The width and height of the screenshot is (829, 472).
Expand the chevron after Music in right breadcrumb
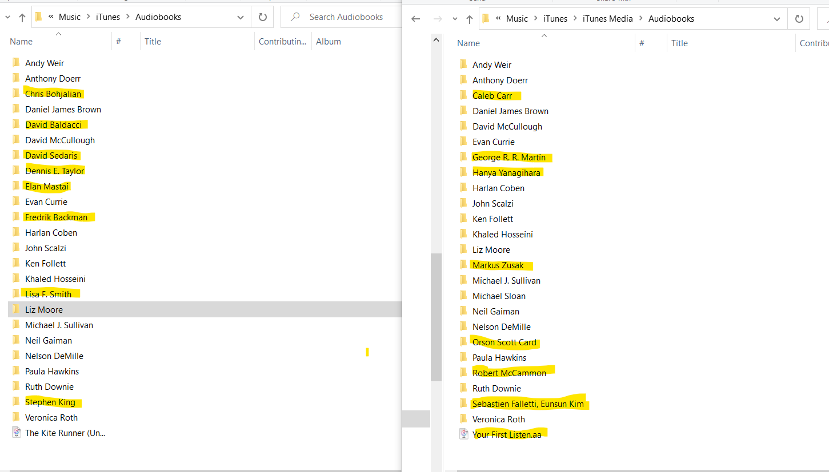click(x=536, y=19)
